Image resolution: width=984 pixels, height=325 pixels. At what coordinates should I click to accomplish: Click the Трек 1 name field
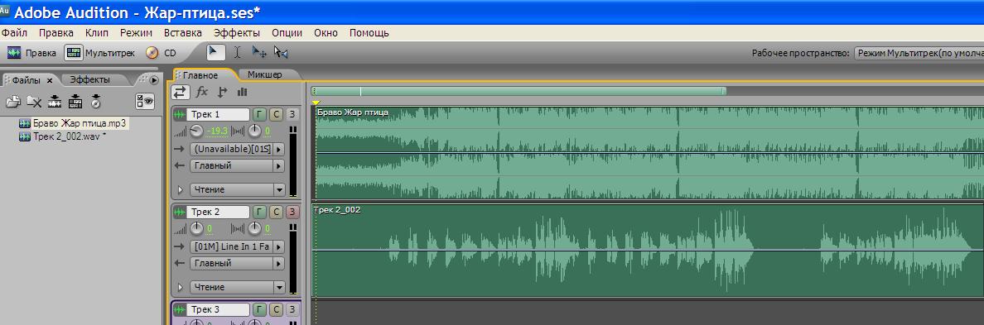click(x=219, y=115)
